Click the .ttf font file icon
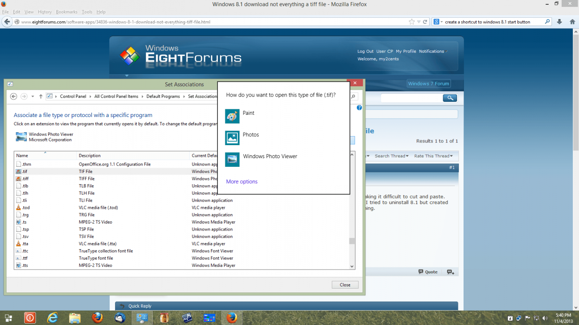579x325 pixels. pos(19,258)
